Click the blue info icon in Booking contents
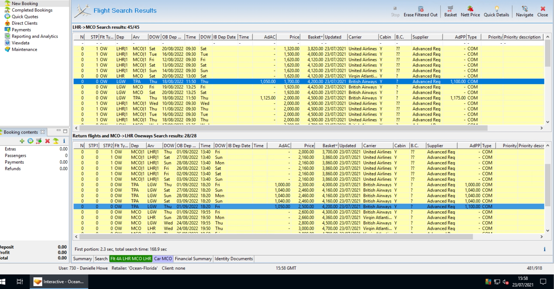 click(64, 141)
